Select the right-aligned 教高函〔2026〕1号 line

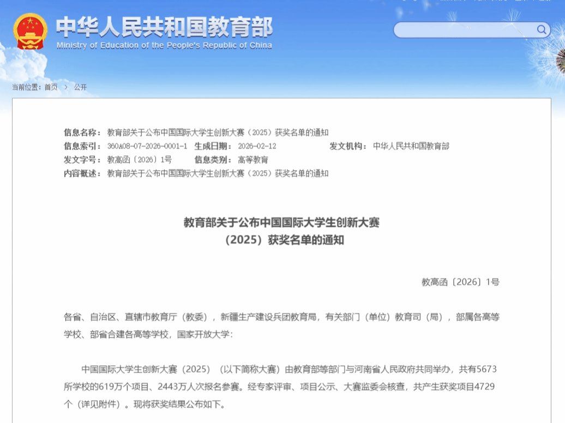click(460, 282)
